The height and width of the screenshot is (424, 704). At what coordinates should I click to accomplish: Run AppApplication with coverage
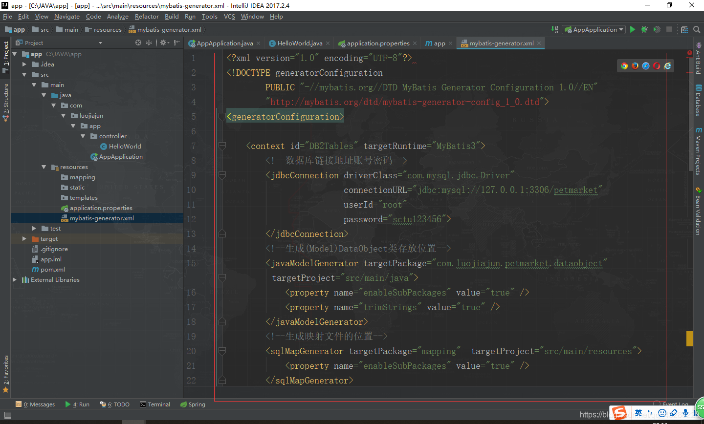[x=657, y=29]
